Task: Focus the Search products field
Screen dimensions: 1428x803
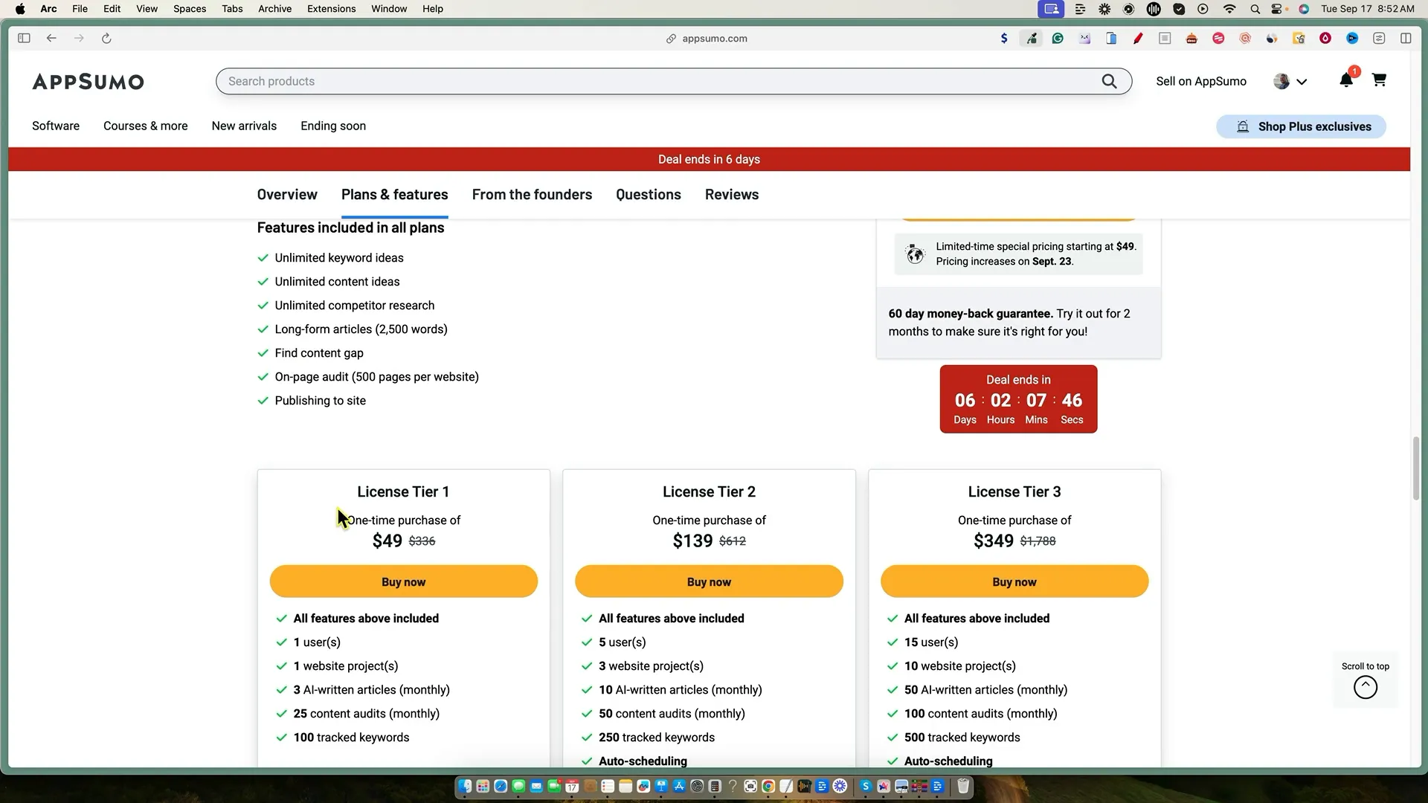Action: coord(654,81)
